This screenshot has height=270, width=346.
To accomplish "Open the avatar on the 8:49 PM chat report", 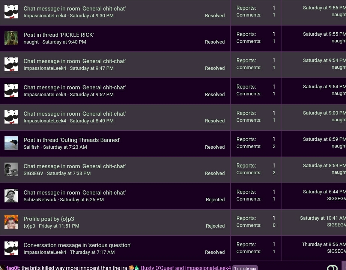I will 11,117.
